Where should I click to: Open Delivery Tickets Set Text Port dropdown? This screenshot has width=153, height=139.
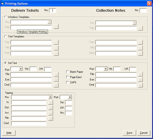[21, 69]
